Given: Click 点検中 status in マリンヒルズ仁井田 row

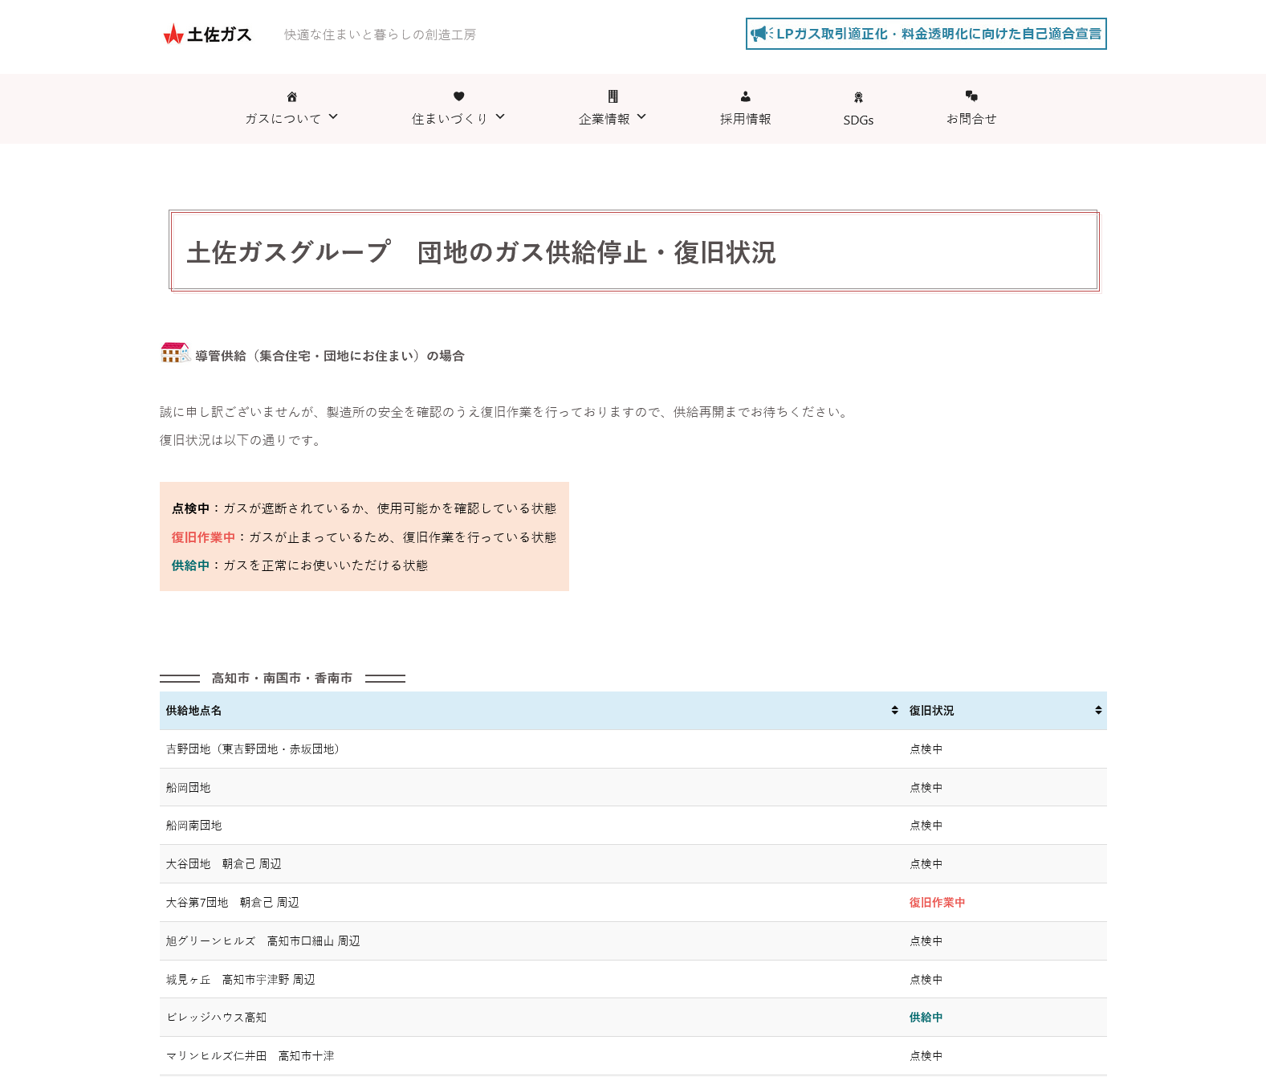Looking at the screenshot, I should (926, 1056).
